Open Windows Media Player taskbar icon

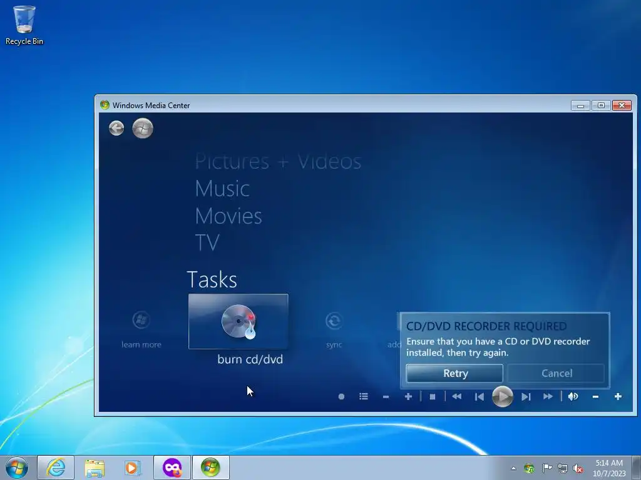click(133, 467)
